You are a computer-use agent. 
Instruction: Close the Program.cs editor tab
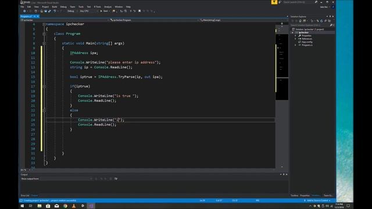tap(38, 16)
